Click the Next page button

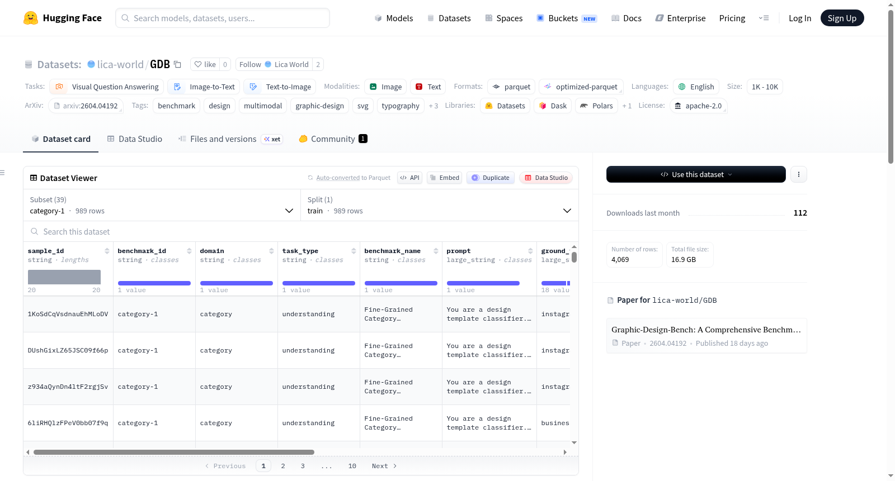coord(384,466)
